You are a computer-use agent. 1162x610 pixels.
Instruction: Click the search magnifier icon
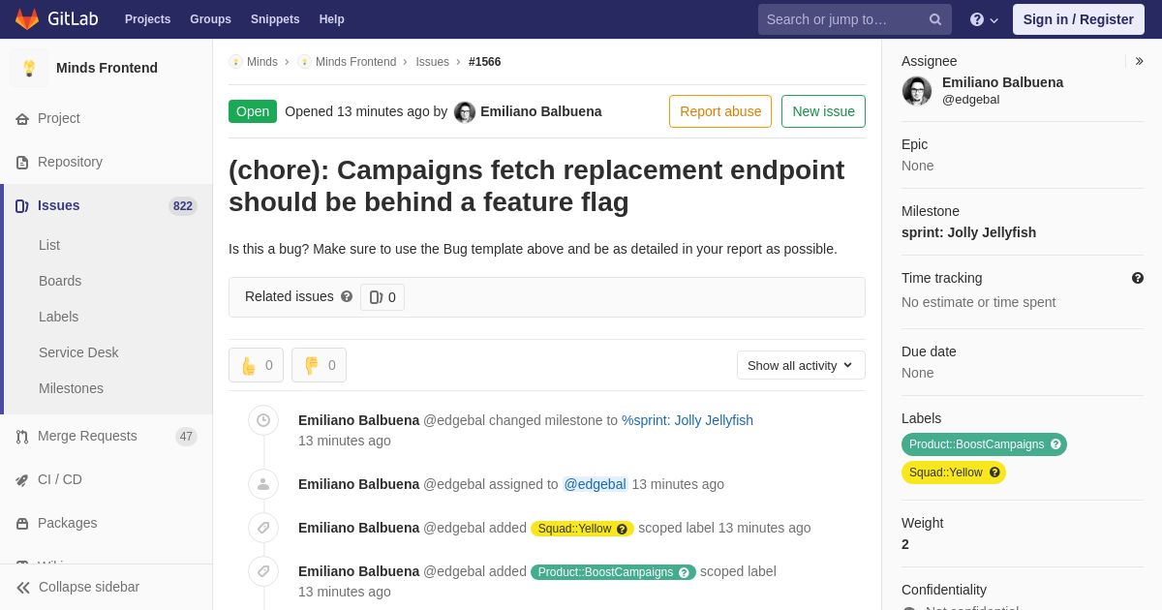pos(935,19)
